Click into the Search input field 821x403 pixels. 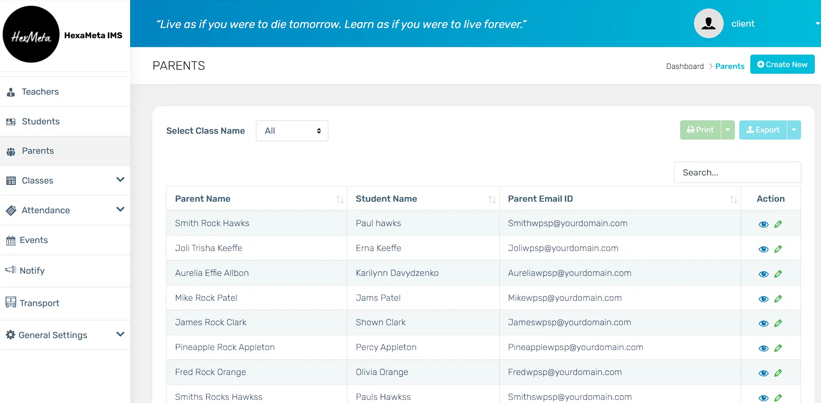[x=737, y=172]
